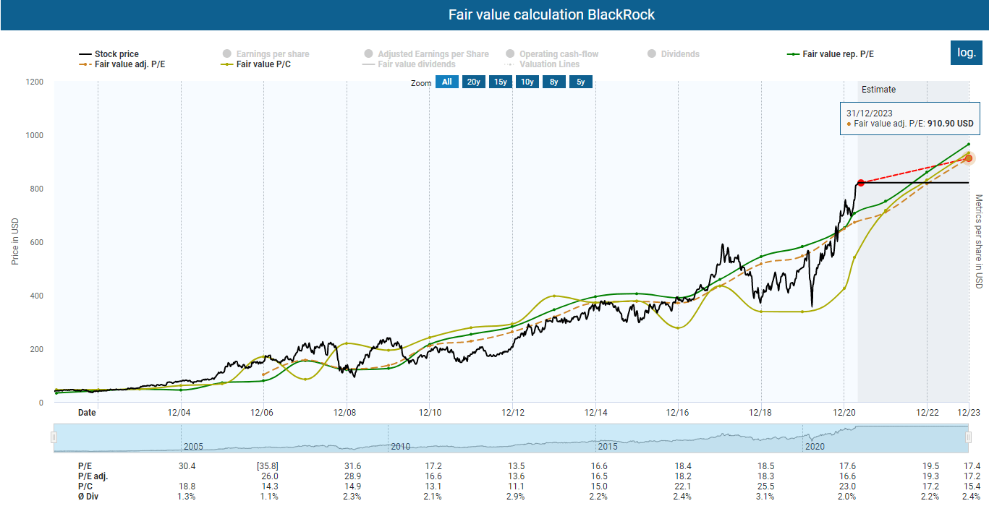Viewport: 989px width, 506px height.
Task: Click the Price in USD axis title
Action: pyautogui.click(x=15, y=242)
